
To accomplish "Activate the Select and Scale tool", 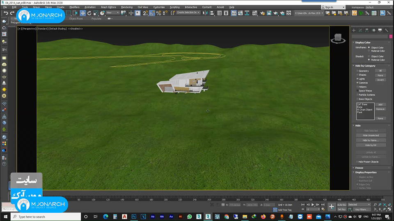I will 96,13.
